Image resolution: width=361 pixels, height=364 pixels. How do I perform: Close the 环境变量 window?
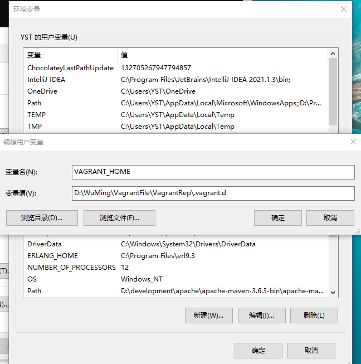pos(344,9)
